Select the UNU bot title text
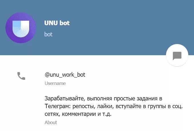The image size is (194, 131). (57, 23)
